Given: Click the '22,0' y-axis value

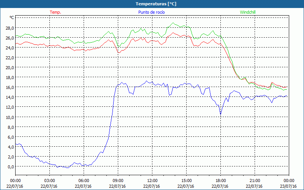Looking at the screenshot, I should (9, 57).
